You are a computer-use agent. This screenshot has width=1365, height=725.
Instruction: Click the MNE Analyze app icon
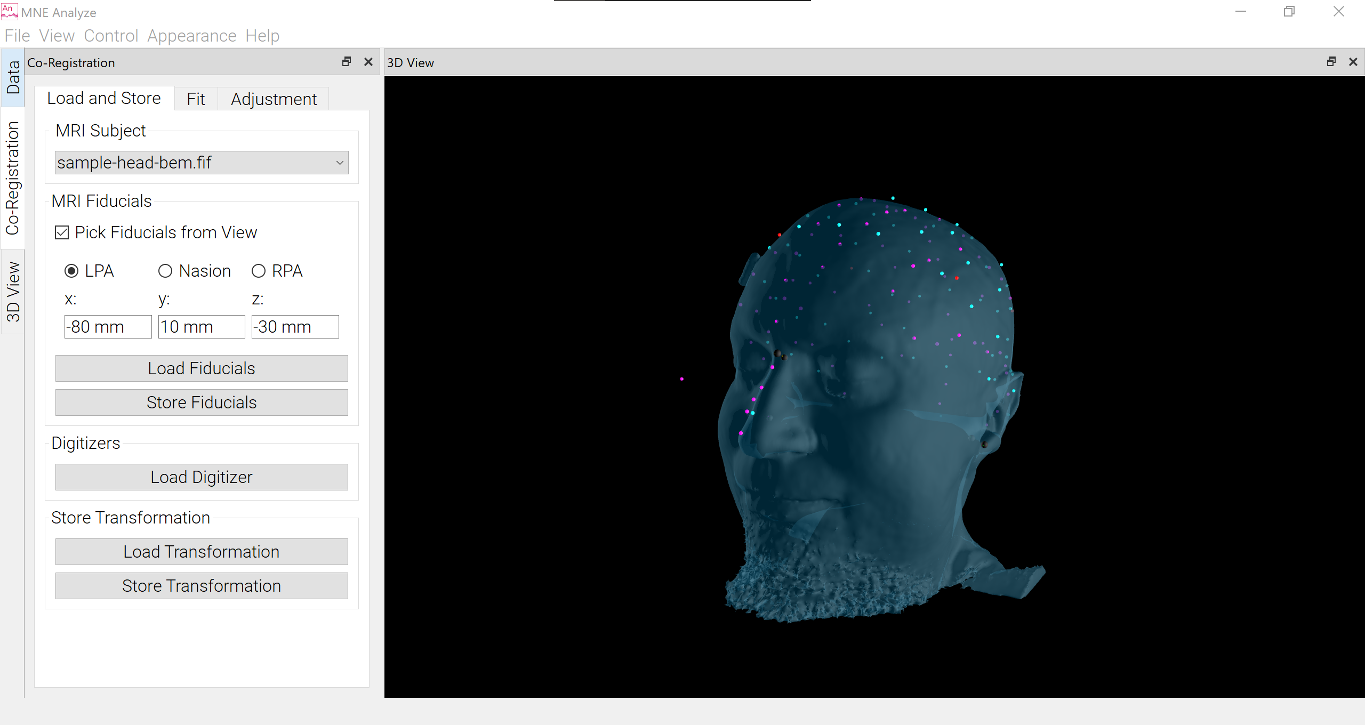(x=9, y=11)
